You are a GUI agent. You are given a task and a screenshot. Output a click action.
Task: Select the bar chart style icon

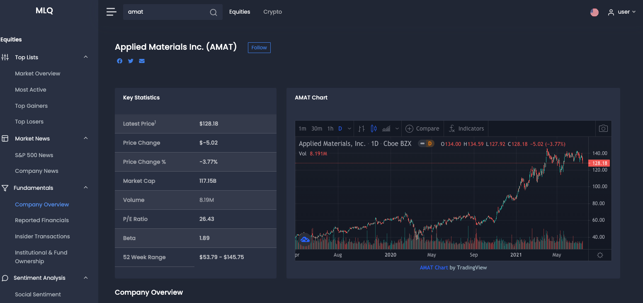pos(362,128)
